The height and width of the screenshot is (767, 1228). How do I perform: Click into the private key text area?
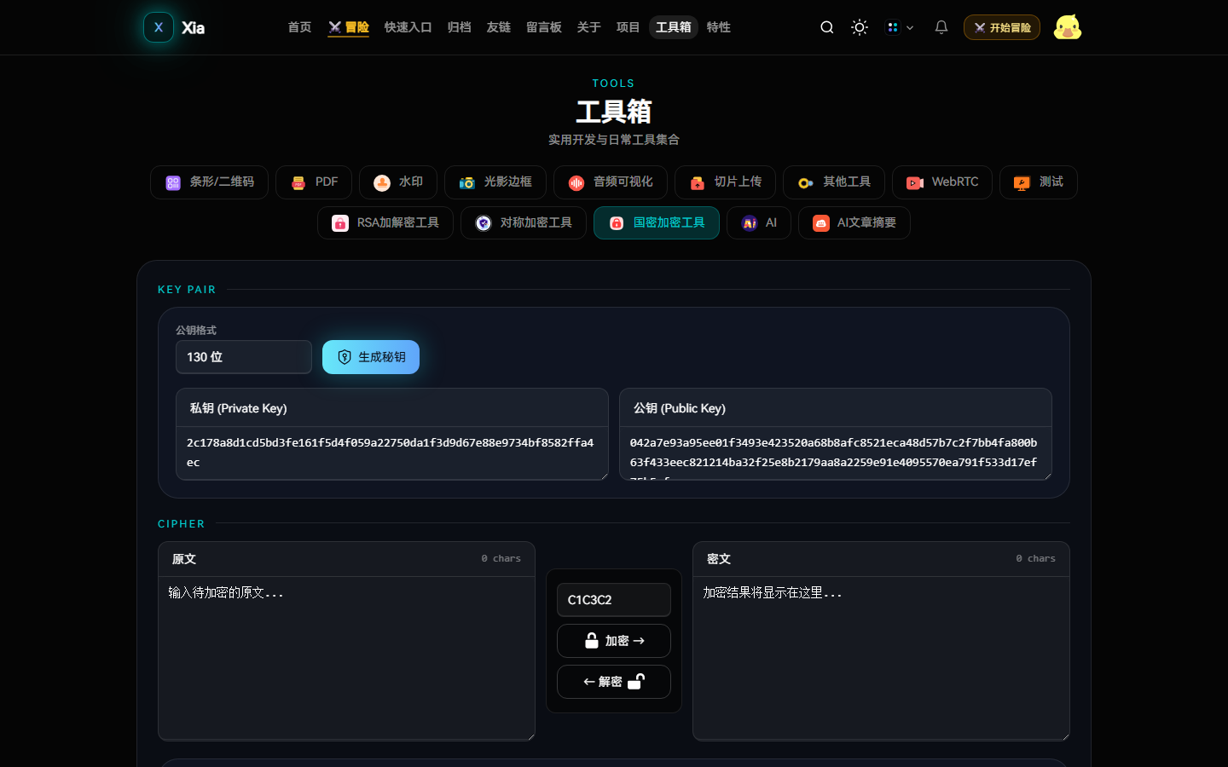(392, 453)
